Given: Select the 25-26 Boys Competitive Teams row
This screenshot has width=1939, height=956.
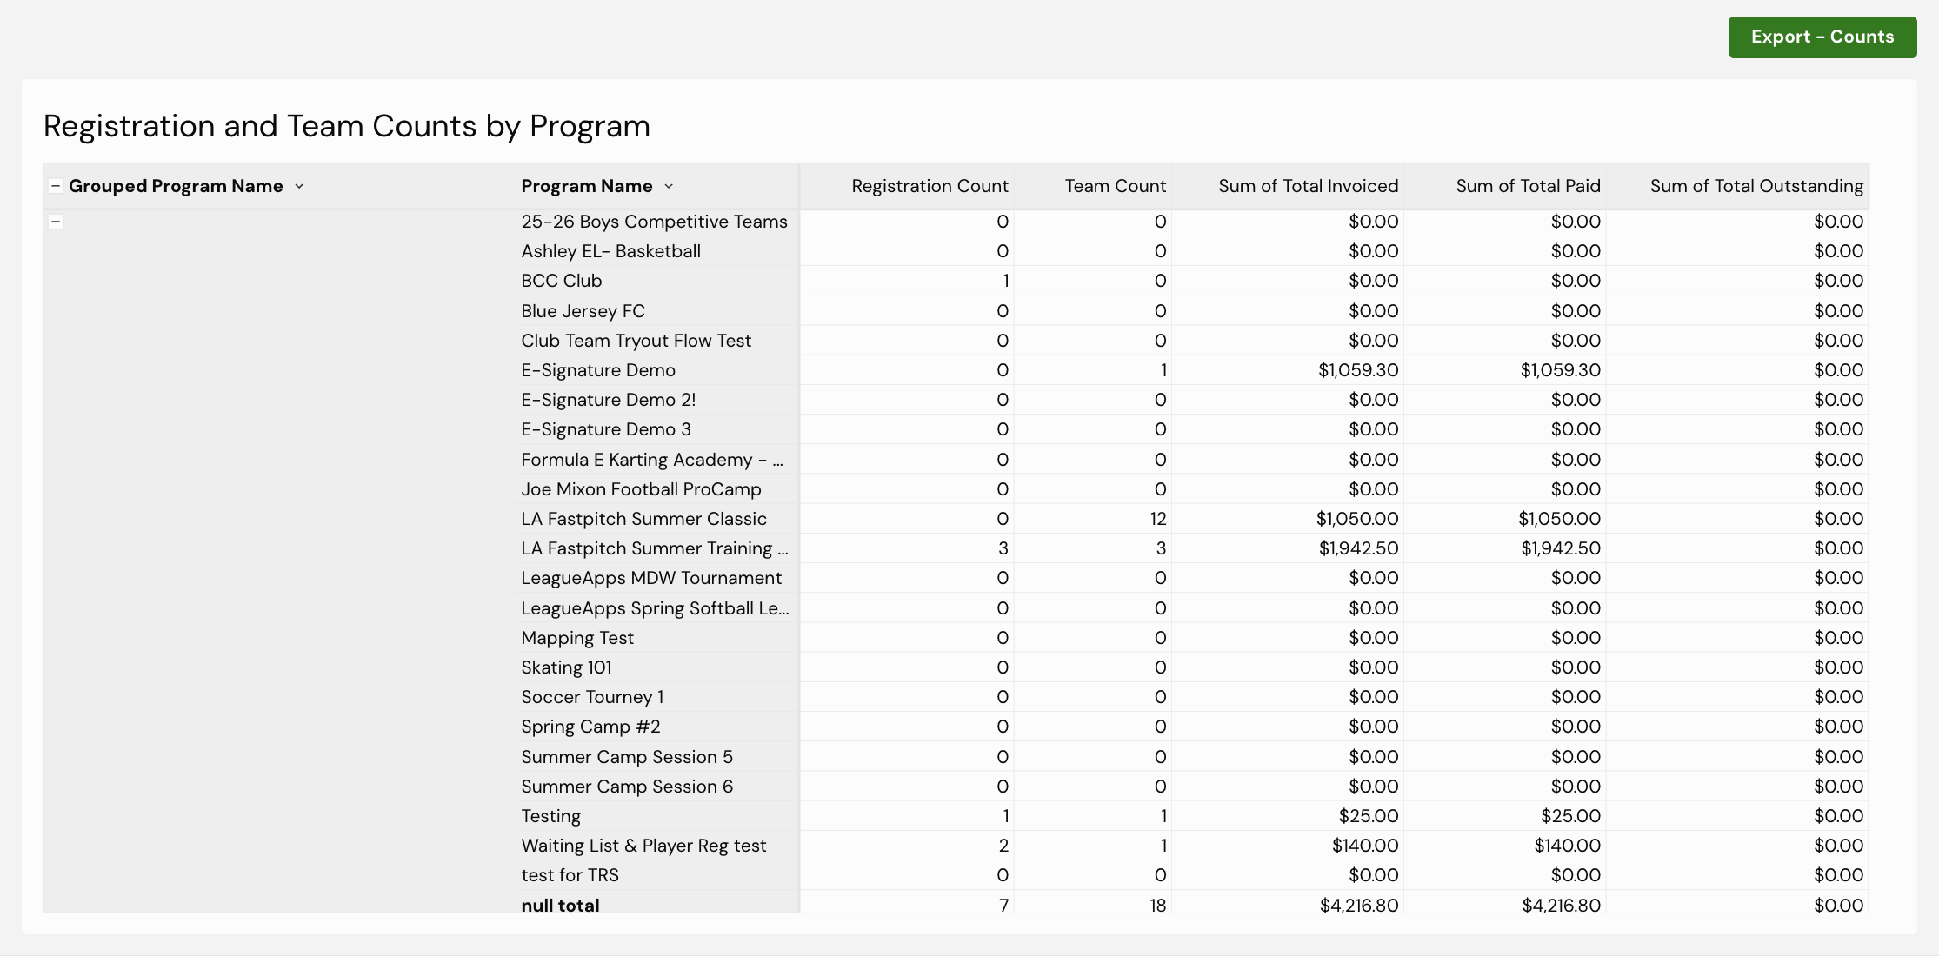Looking at the screenshot, I should (x=654, y=222).
